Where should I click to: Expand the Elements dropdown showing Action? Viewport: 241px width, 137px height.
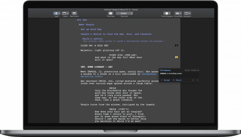124,14
